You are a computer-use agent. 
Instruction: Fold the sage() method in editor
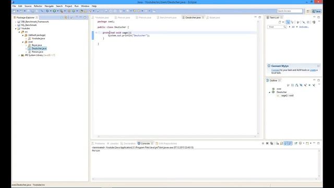[96, 32]
